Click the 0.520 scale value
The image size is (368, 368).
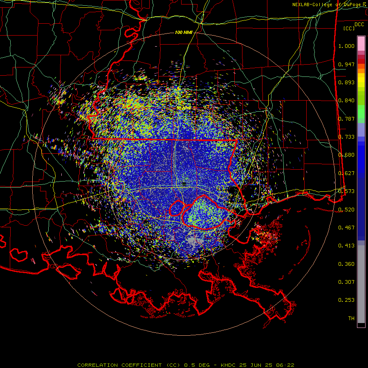point(346,210)
